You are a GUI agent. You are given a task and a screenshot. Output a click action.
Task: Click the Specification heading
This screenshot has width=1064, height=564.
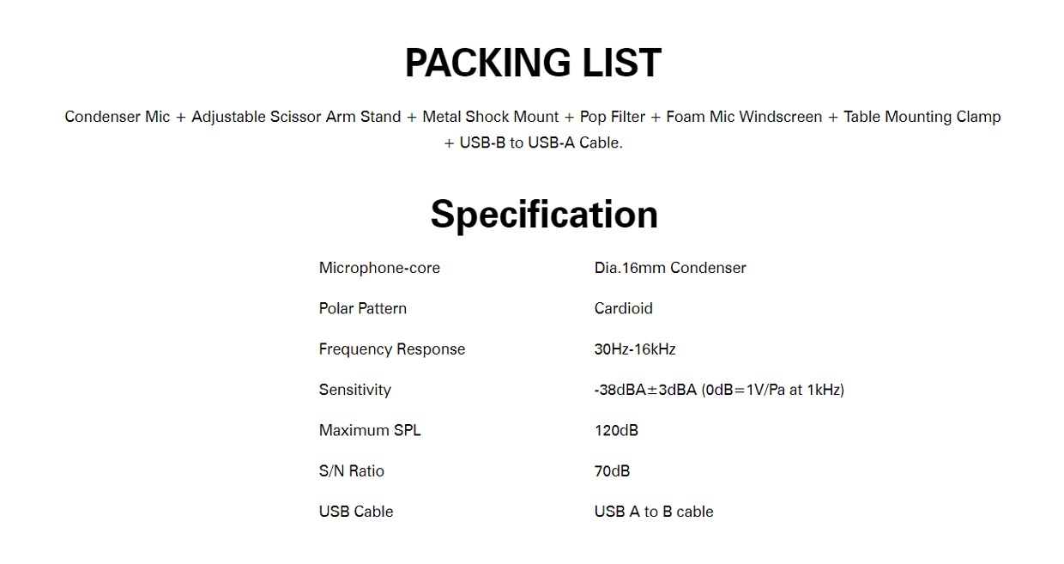point(544,214)
